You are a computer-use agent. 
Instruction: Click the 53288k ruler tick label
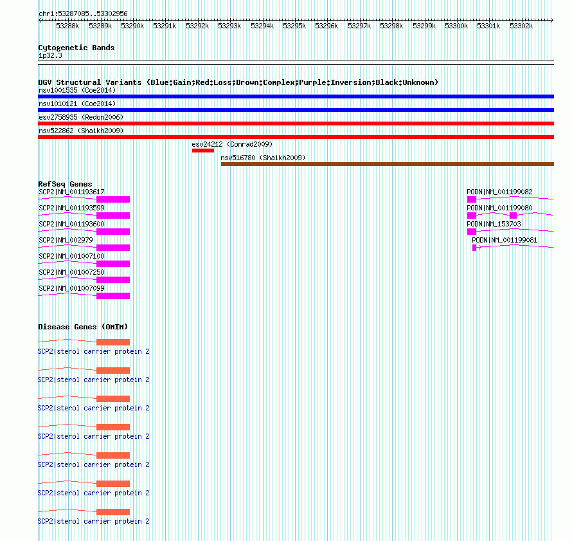pos(67,26)
